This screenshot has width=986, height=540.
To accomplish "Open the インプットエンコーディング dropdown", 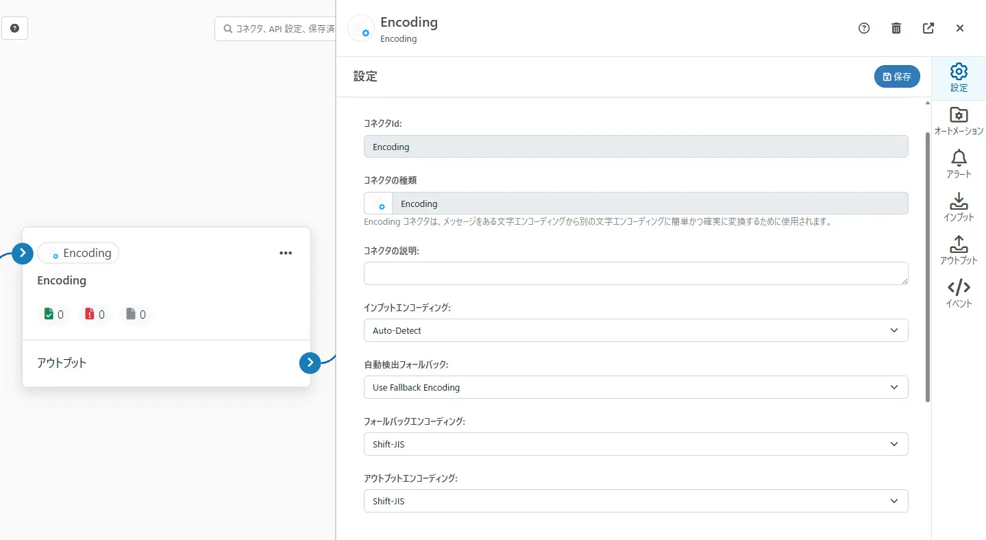I will [635, 330].
